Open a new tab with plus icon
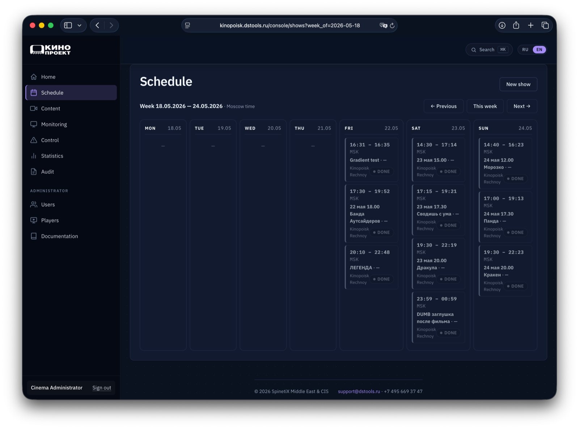The image size is (579, 429). coord(531,25)
